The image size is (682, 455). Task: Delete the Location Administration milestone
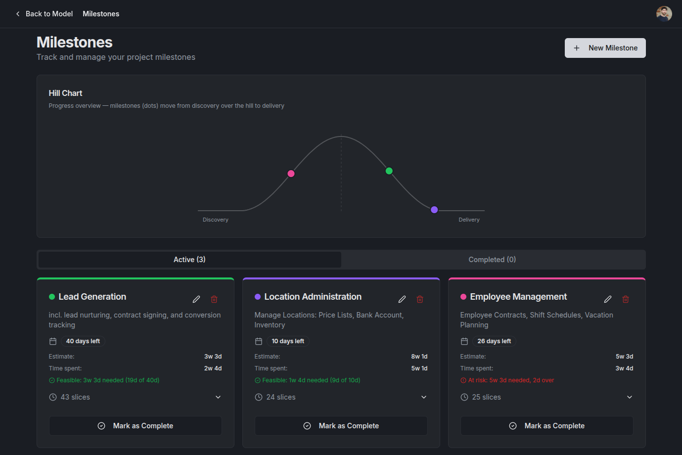pos(420,299)
